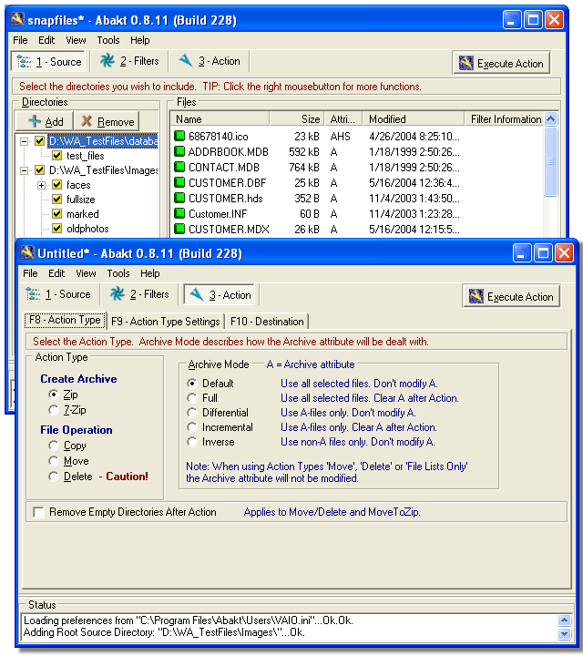Viewport: 583px width, 656px height.
Task: Sort files by the Modified column header
Action: click(411, 119)
